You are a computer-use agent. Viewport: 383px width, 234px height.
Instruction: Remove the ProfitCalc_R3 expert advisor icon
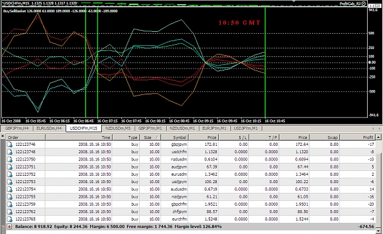pos(364,4)
